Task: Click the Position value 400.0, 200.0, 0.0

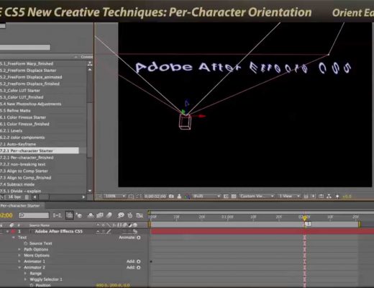Action: (x=113, y=285)
